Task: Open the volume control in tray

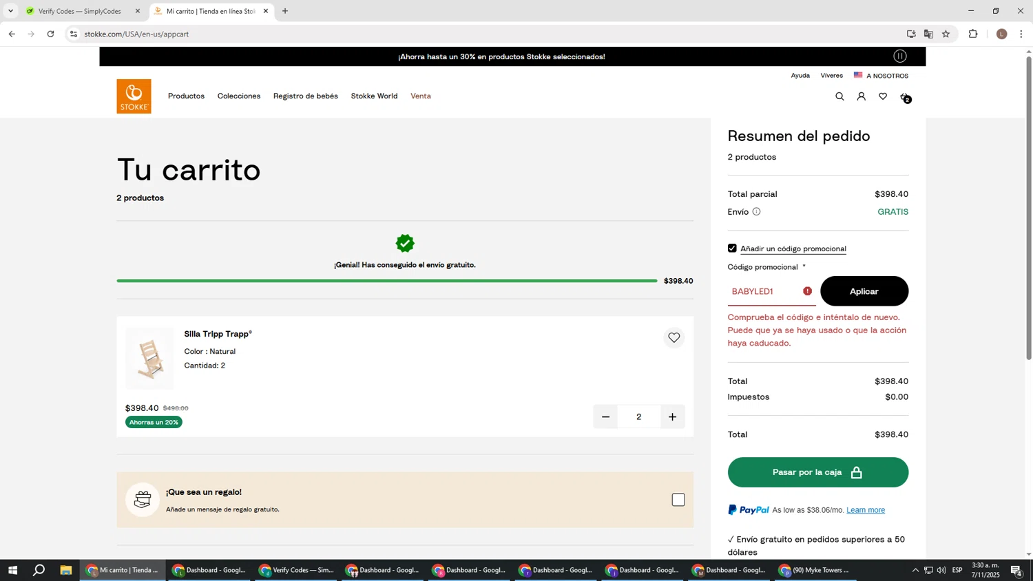Action: [941, 570]
